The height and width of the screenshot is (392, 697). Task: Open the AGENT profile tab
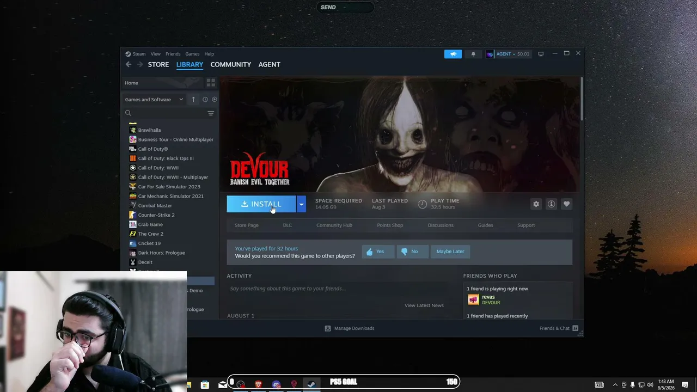[270, 64]
